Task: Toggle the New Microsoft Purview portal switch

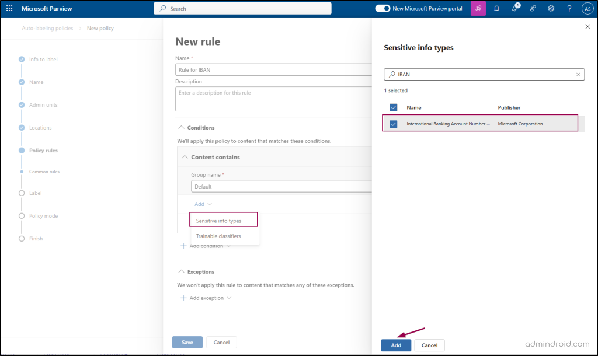Action: point(383,9)
